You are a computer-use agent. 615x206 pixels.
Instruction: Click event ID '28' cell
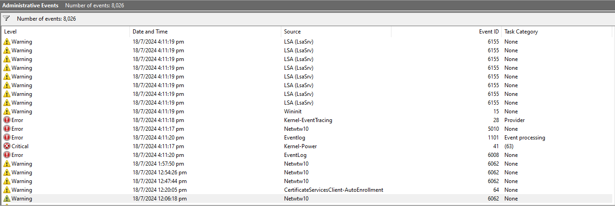point(496,120)
